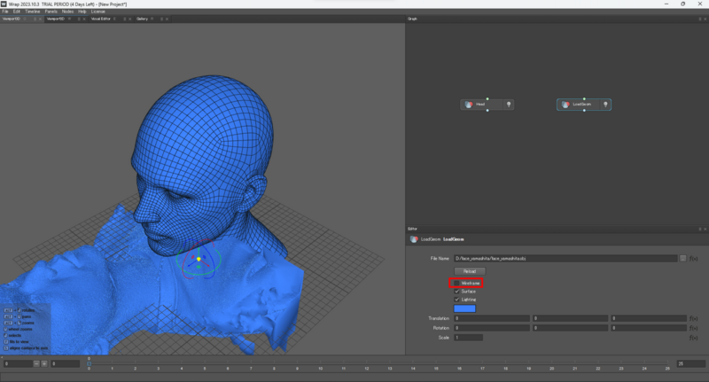Click the Head node top input connector
Screen dimensions: 709x382
(x=487, y=98)
